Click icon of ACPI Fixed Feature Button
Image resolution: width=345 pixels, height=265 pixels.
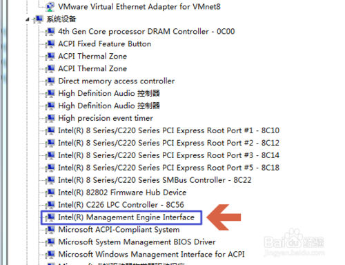point(50,44)
